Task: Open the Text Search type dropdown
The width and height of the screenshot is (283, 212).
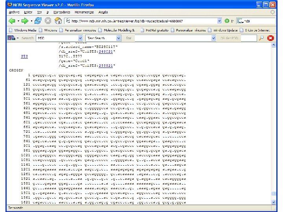Action: tap(118, 38)
